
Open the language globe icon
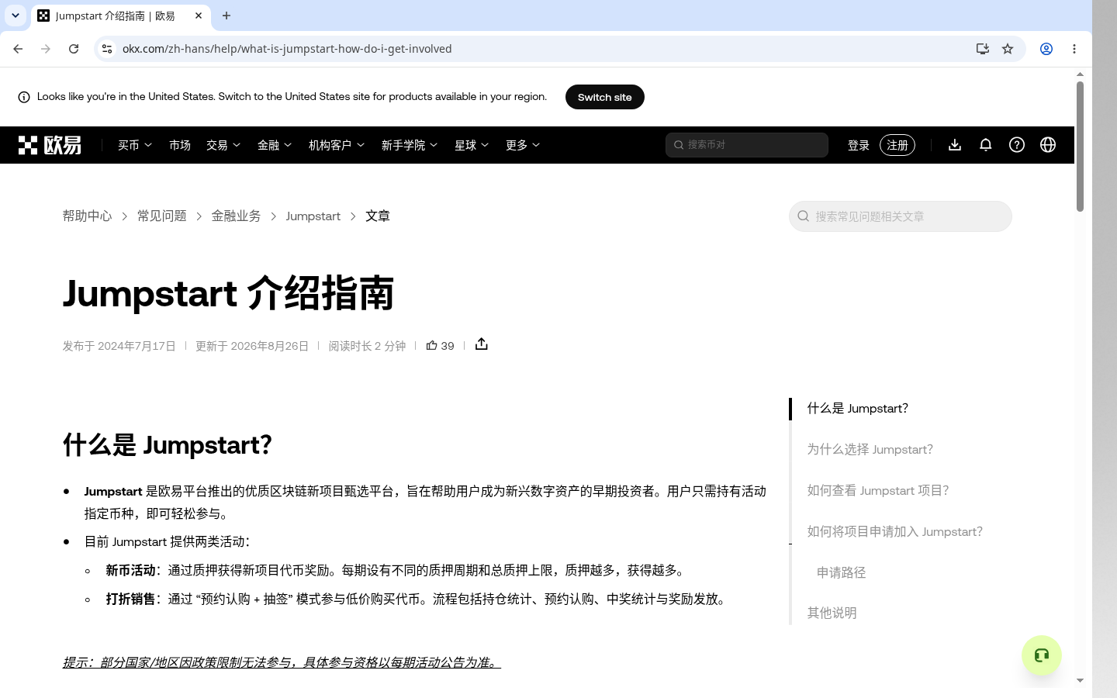[x=1048, y=145]
